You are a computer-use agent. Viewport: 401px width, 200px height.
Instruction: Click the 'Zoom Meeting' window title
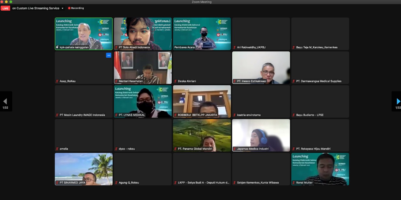pos(201,2)
